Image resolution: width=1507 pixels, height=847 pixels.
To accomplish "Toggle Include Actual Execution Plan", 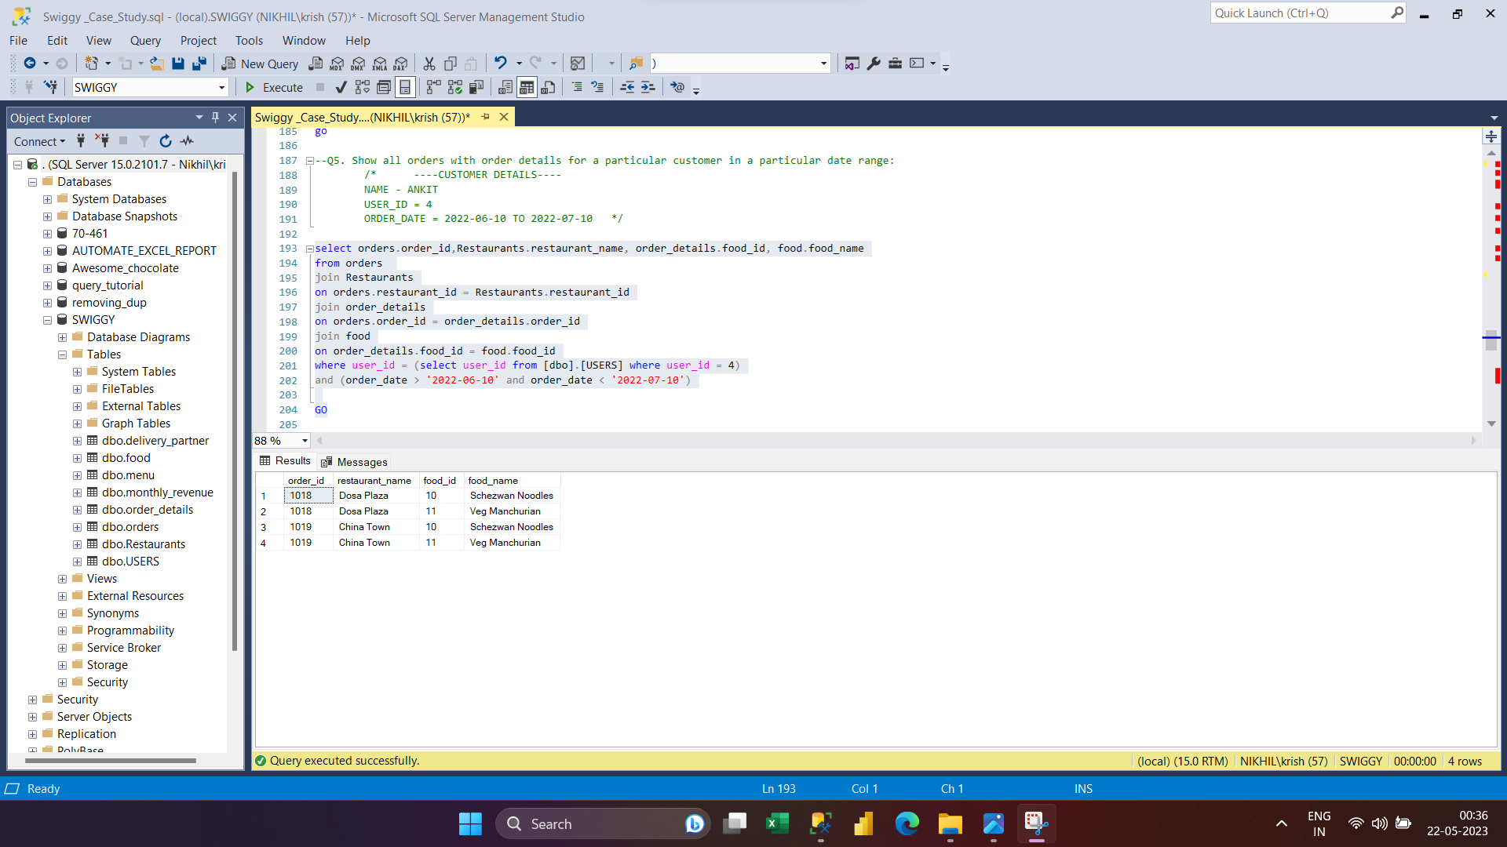I will click(x=433, y=87).
